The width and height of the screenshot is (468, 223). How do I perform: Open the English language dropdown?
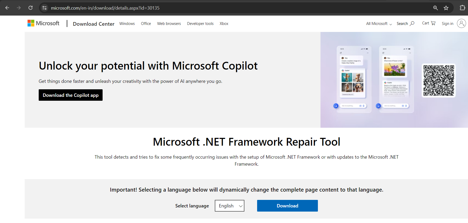(x=230, y=206)
